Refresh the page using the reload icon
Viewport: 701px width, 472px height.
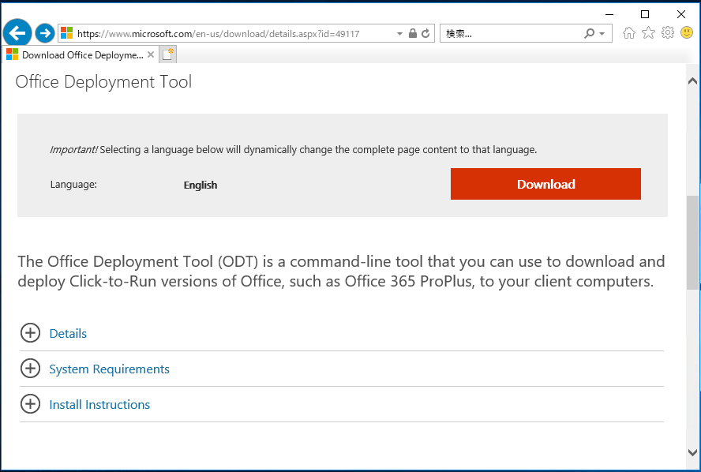425,33
